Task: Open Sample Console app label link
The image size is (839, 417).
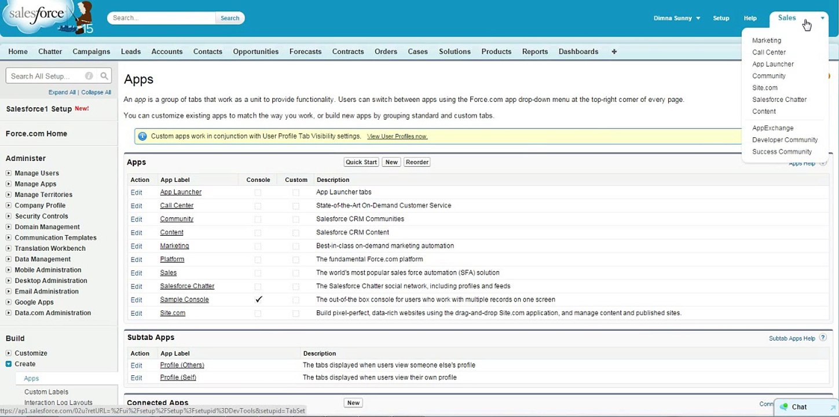Action: coord(184,300)
